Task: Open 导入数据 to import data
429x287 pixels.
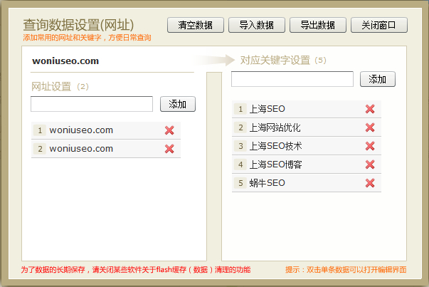Action: pyautogui.click(x=257, y=26)
